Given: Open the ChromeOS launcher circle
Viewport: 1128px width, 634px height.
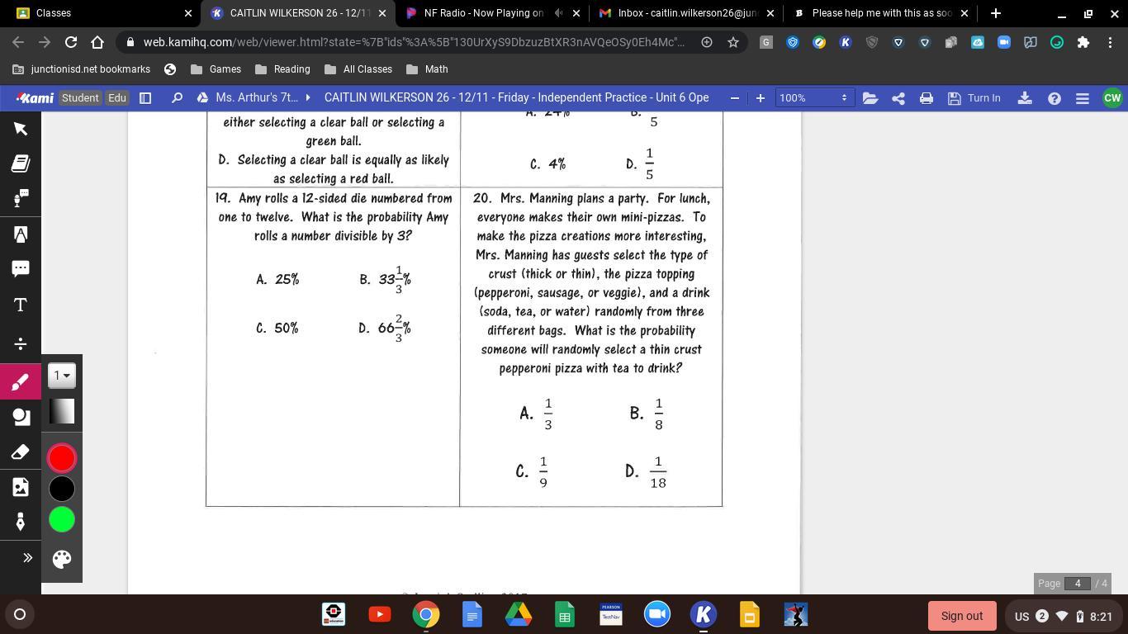Looking at the screenshot, I should (x=20, y=615).
